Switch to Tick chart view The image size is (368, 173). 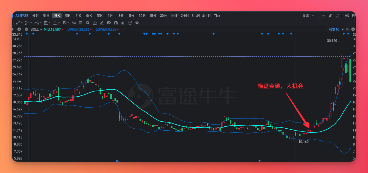click(217, 16)
